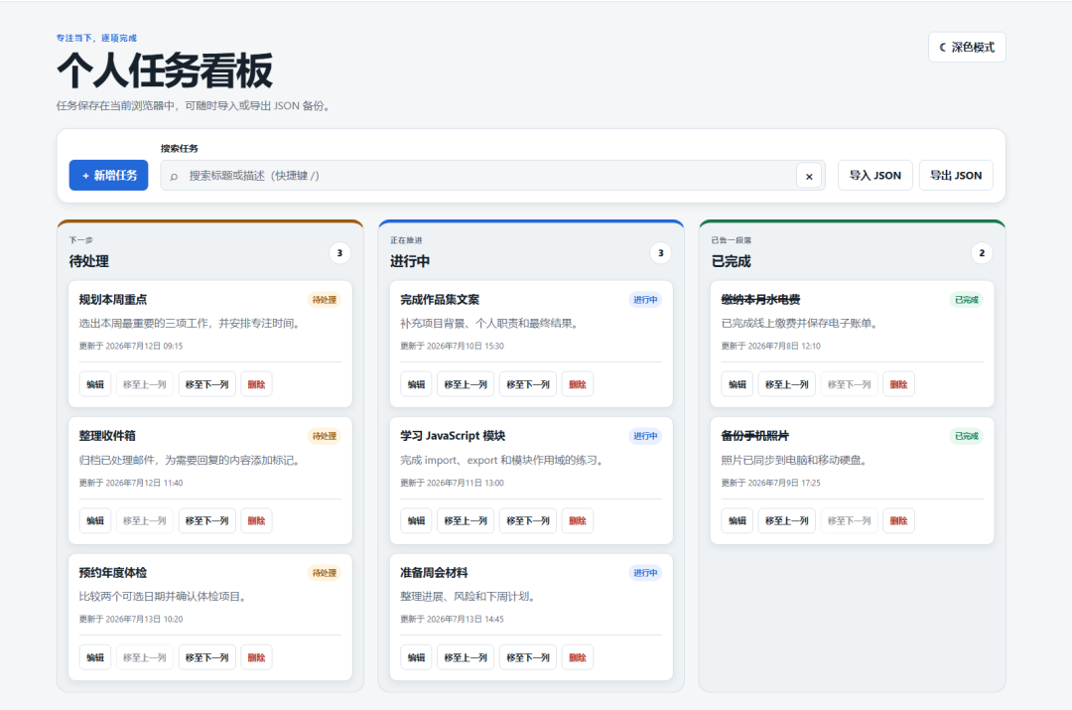Image resolution: width=1072 pixels, height=710 pixels.
Task: Move 完成作品集文案 to the next column
Action: (x=528, y=384)
